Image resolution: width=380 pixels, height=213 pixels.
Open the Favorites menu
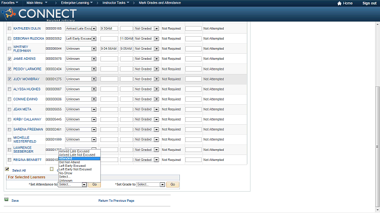pyautogui.click(x=9, y=3)
